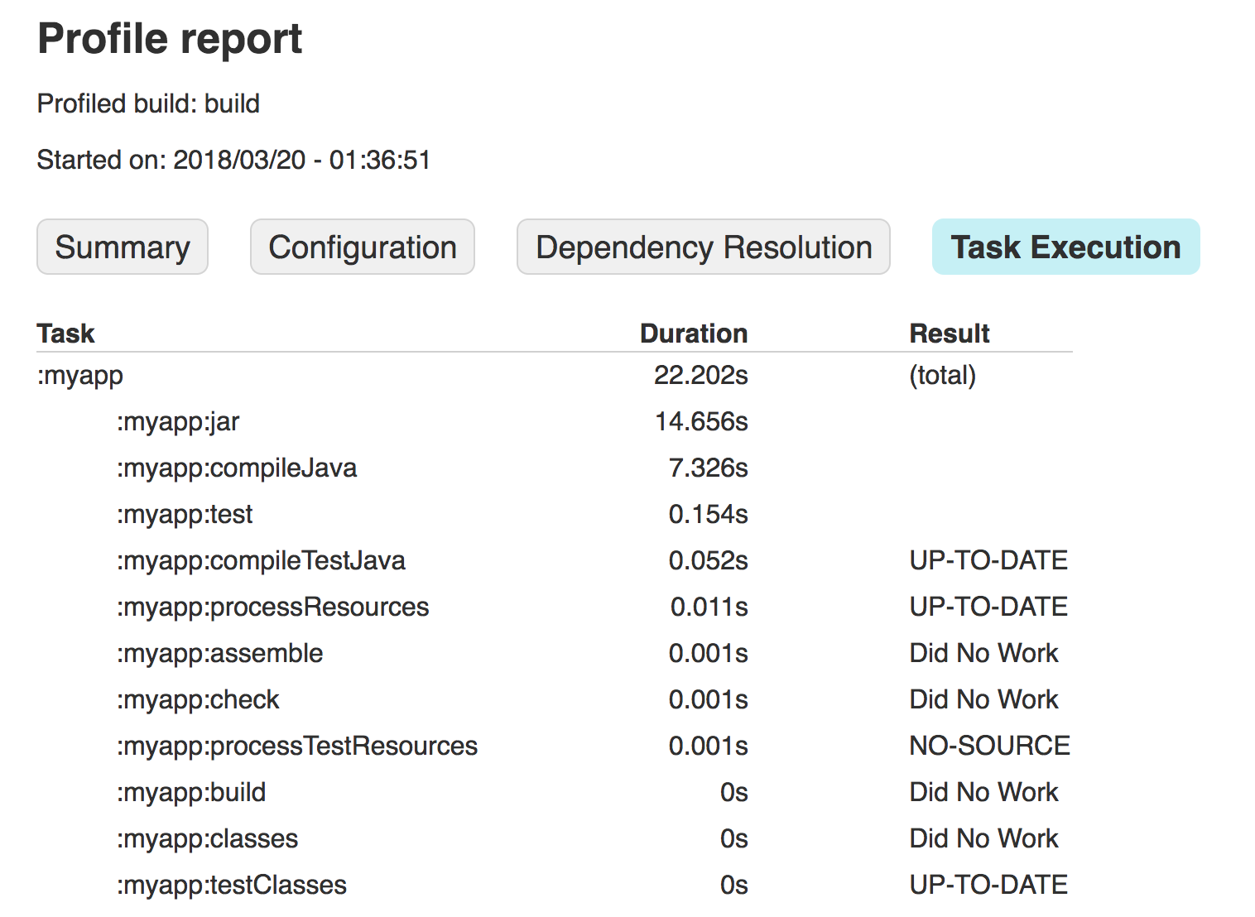
Task: Select the :myapp total row name
Action: tap(80, 376)
